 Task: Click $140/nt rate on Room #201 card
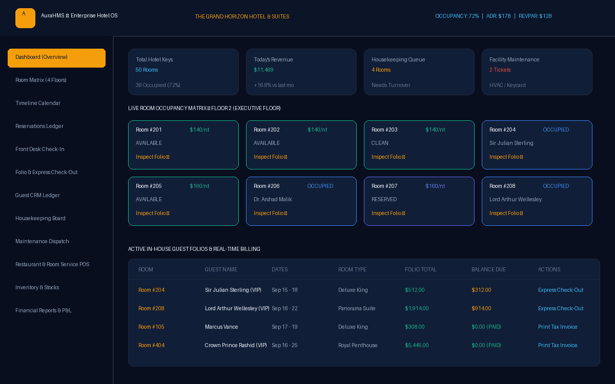(x=199, y=130)
